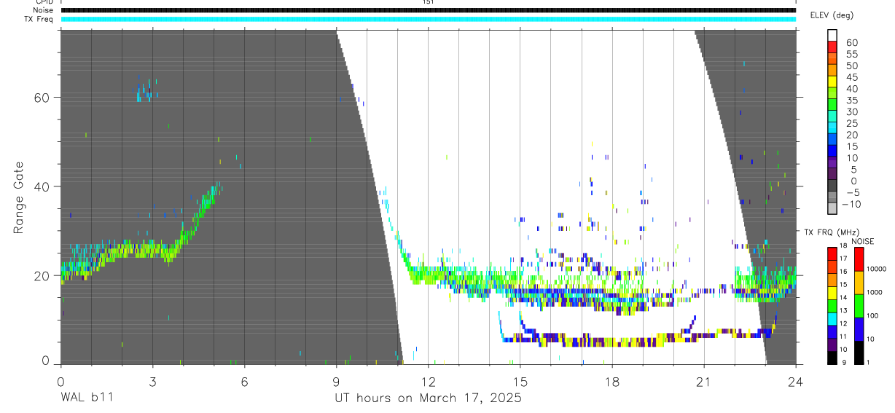Click the '9' tick on UT hours axis
This screenshot has height=413, width=895.
tap(336, 382)
